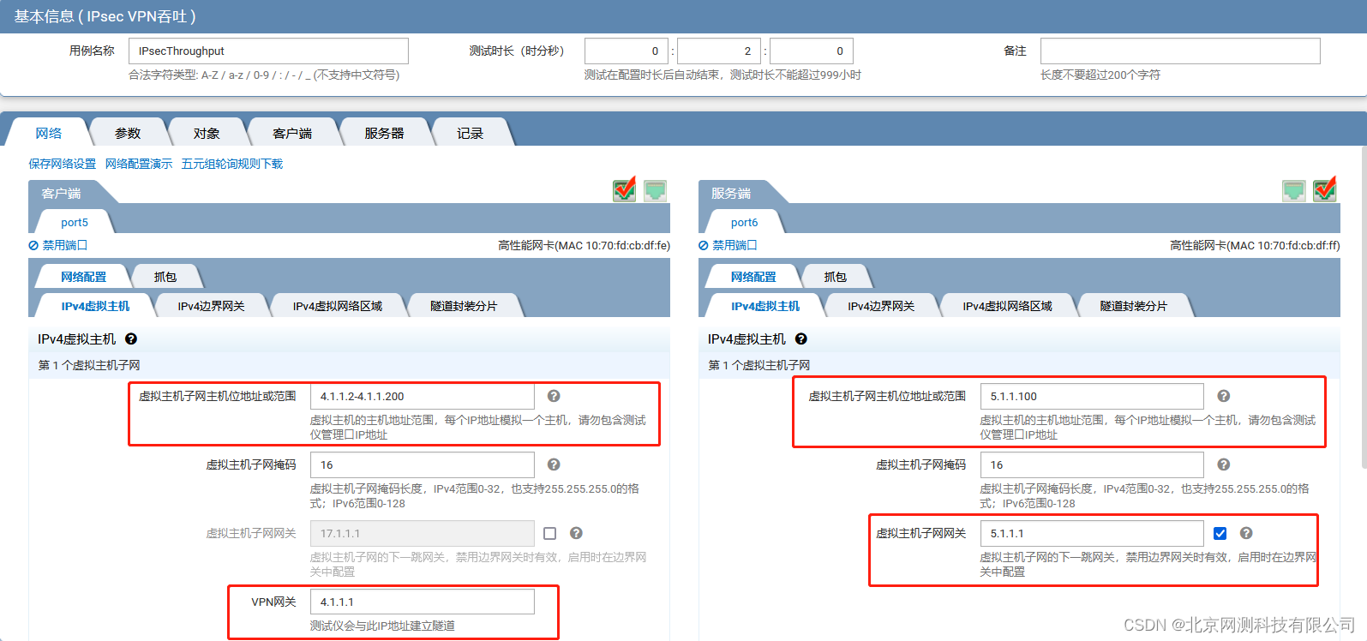Click server host address field 5.1.1.100

point(1092,396)
